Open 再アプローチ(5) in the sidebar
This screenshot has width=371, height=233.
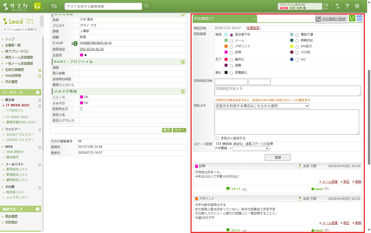coord(17,51)
